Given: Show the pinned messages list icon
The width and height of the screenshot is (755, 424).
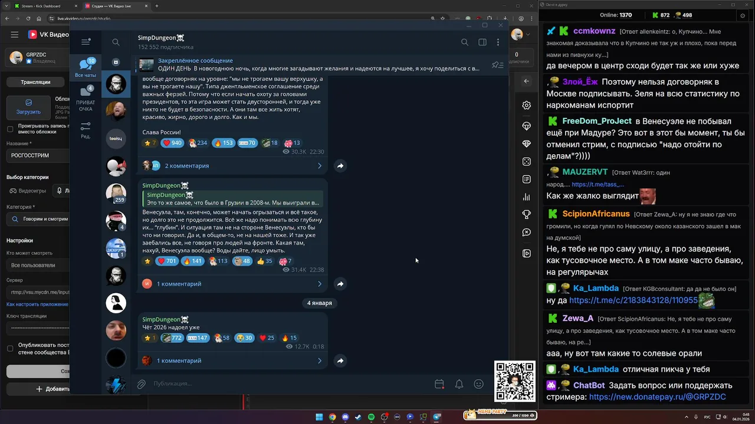Looking at the screenshot, I should (x=497, y=65).
